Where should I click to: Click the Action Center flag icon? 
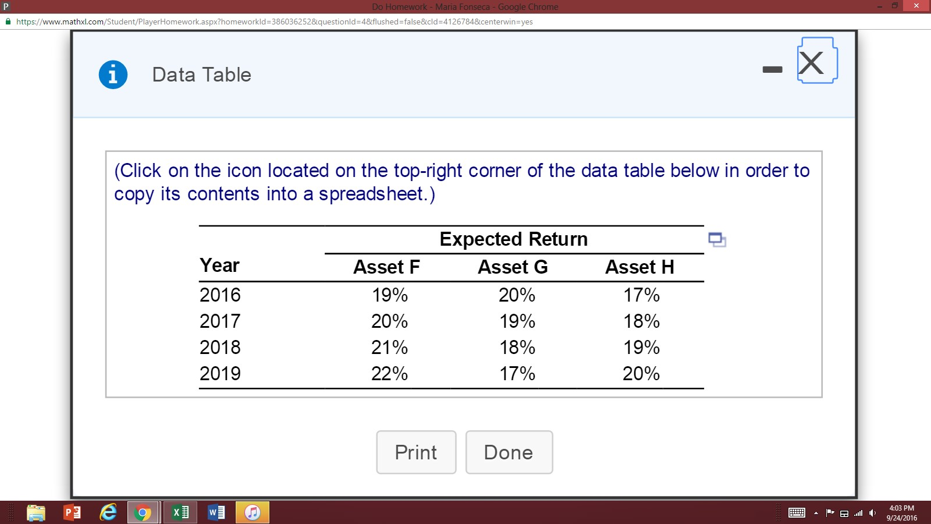[x=830, y=512]
